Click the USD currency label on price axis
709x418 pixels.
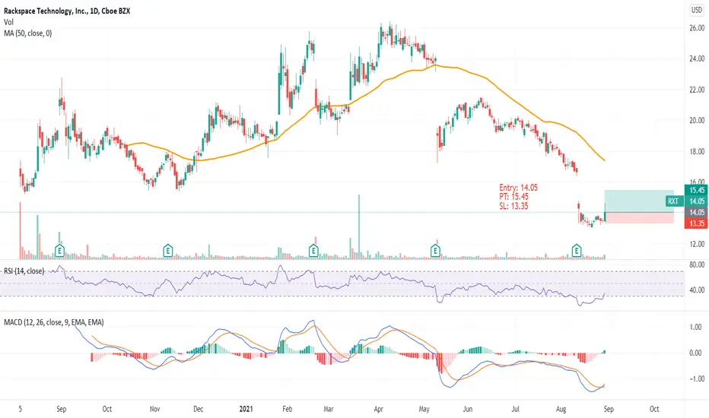point(696,10)
